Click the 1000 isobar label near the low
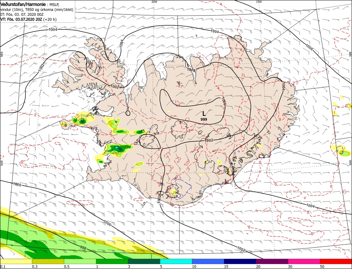The width and height of the screenshot is (352, 269). (224, 101)
